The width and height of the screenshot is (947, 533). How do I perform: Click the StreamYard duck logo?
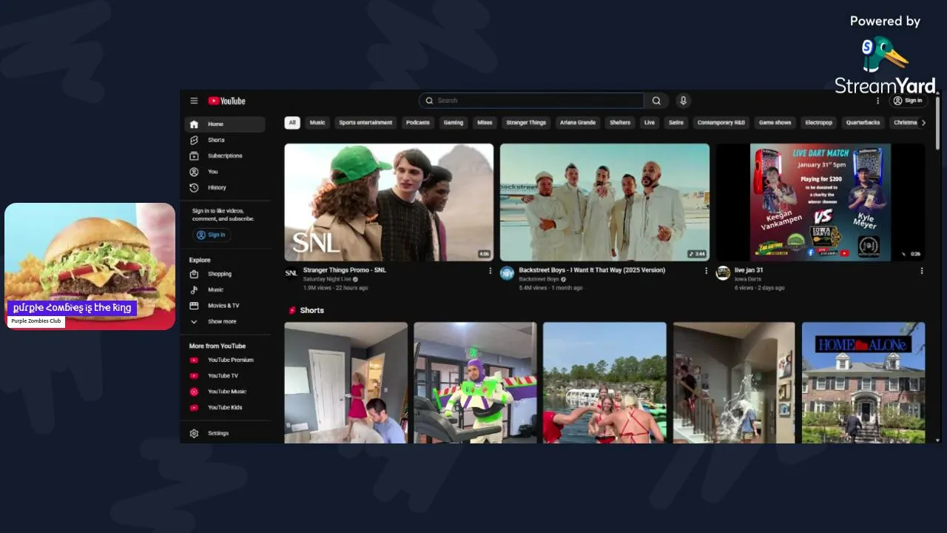coord(884,55)
